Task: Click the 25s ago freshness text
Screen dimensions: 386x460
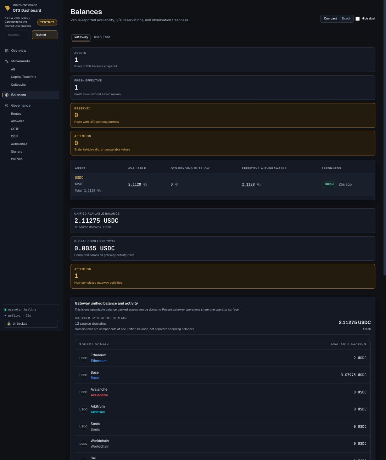Action: [345, 184]
